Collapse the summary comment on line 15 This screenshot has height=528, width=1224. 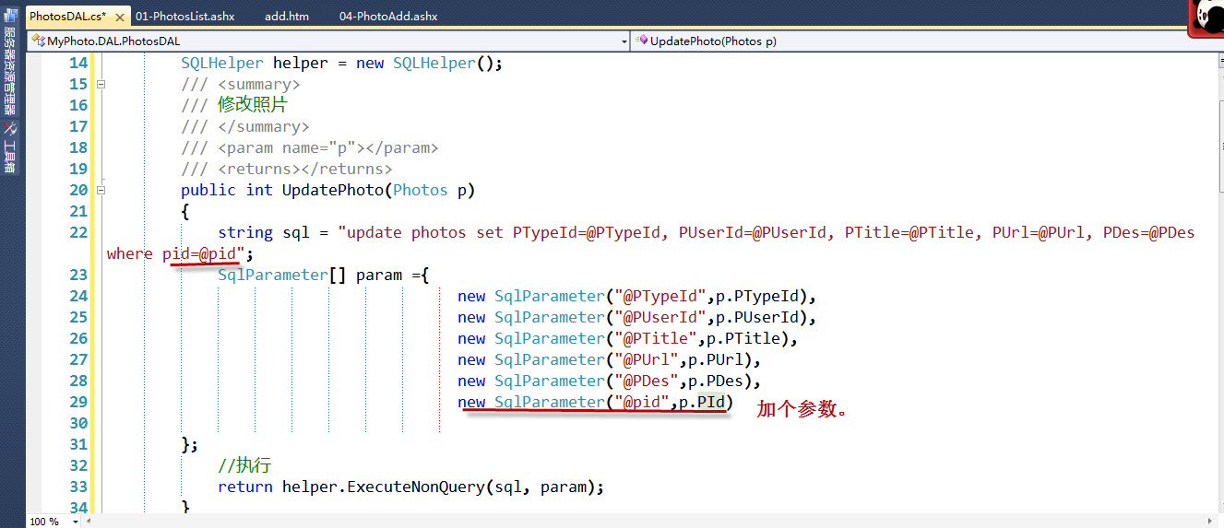(101, 84)
